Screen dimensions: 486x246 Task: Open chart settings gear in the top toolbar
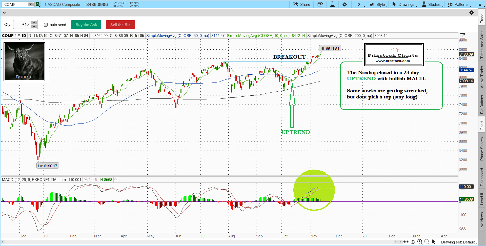pyautogui.click(x=345, y=5)
